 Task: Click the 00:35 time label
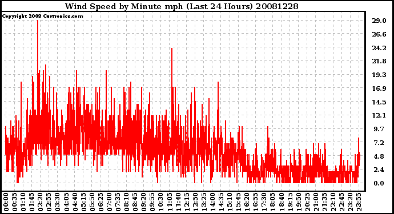coord(15,202)
